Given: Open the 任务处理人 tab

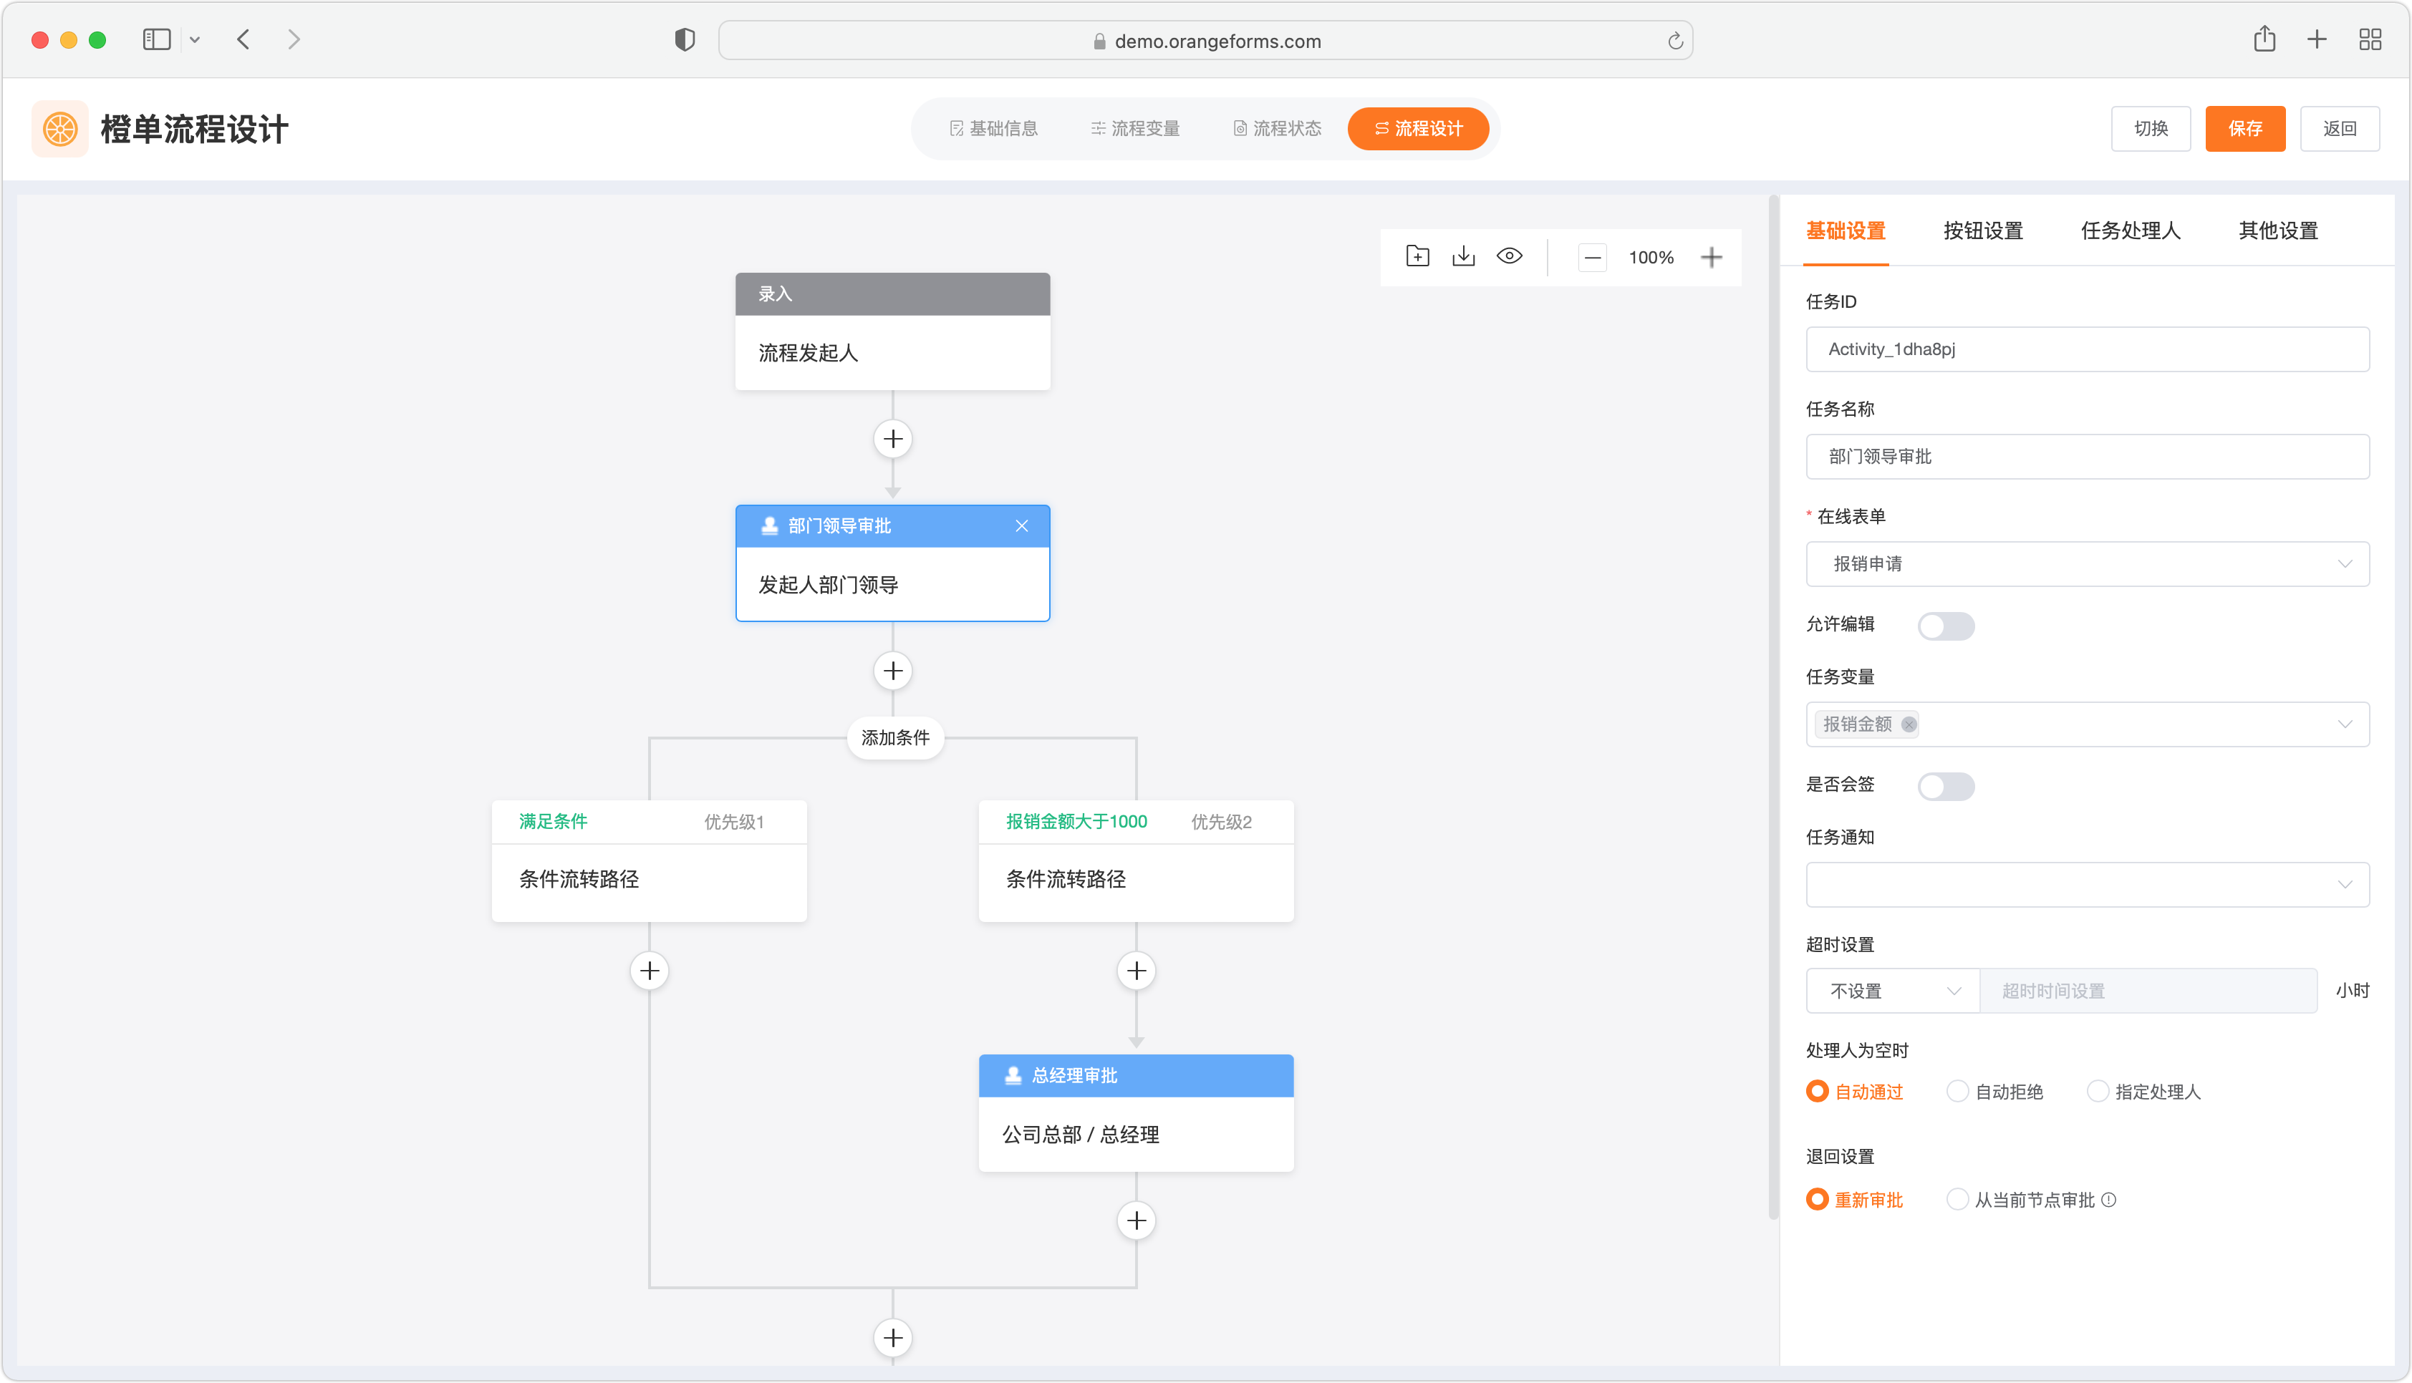Looking at the screenshot, I should [2130, 230].
